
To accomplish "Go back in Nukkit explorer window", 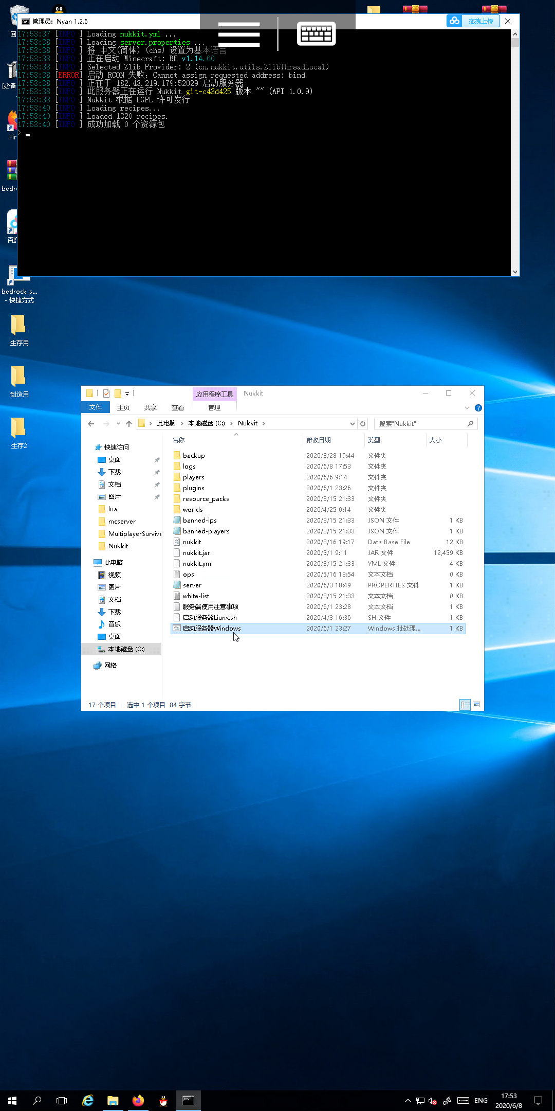I will click(91, 423).
